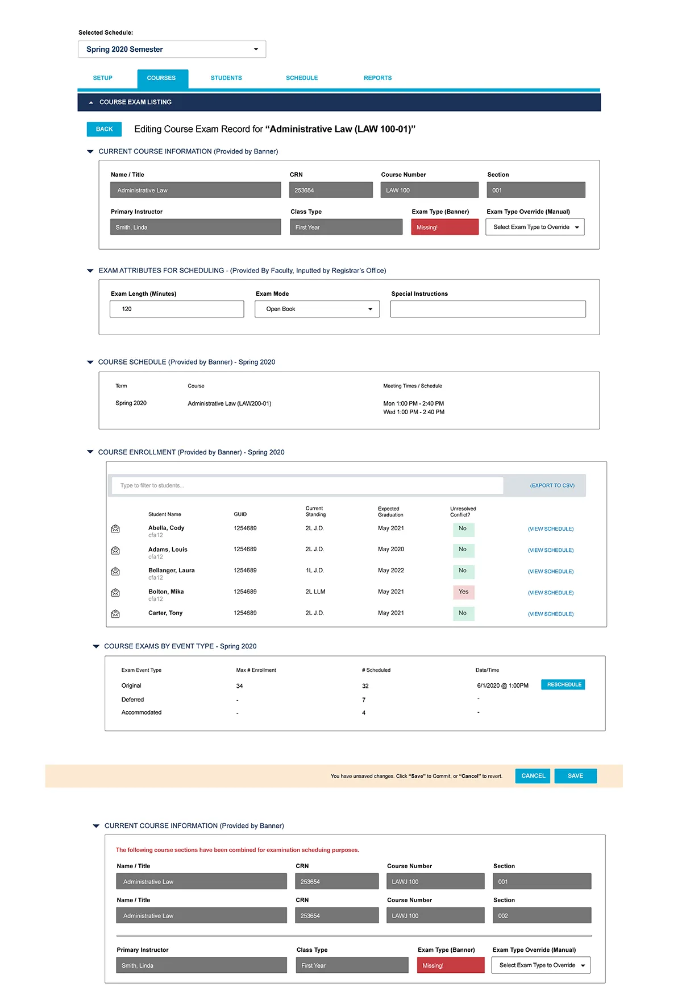Click envelope icon beside Abella, Cody

[115, 529]
